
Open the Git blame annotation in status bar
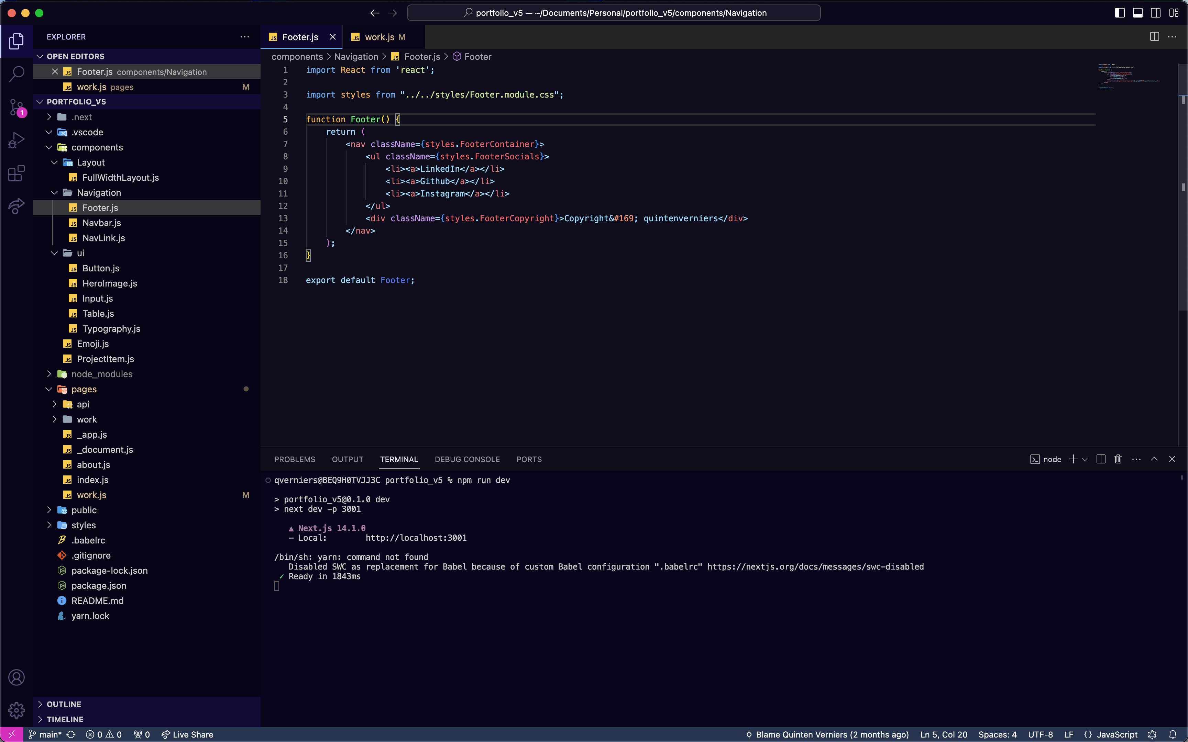(827, 735)
